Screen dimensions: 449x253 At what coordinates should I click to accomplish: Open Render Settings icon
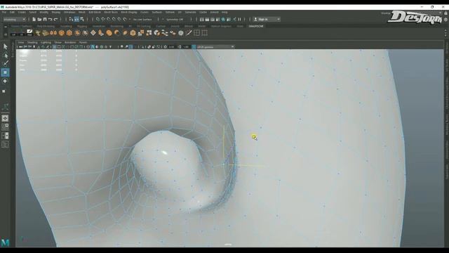[217, 19]
